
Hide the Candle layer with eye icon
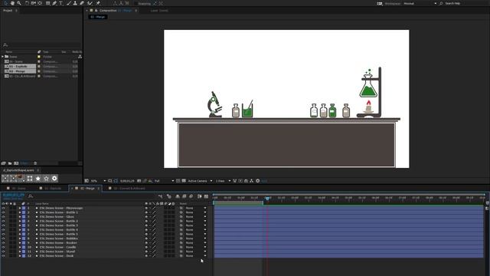[x=3, y=247]
